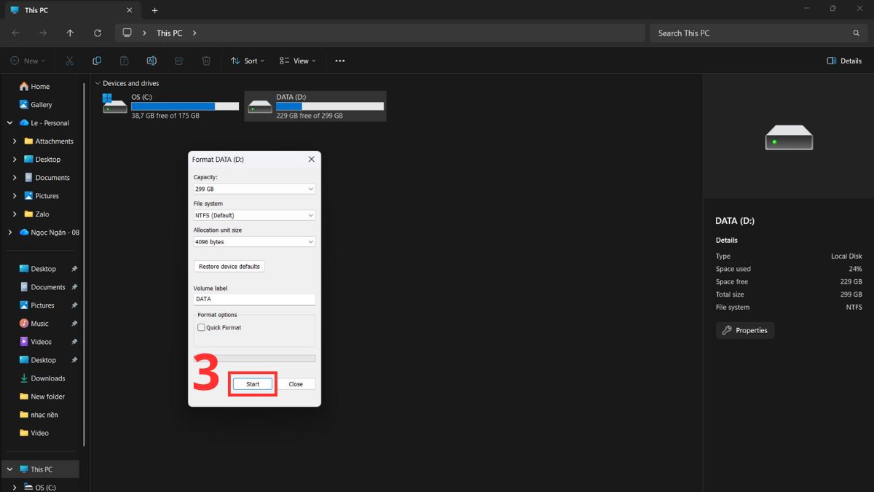Select the Rename icon in the toolbar
This screenshot has width=874, height=492.
151,60
